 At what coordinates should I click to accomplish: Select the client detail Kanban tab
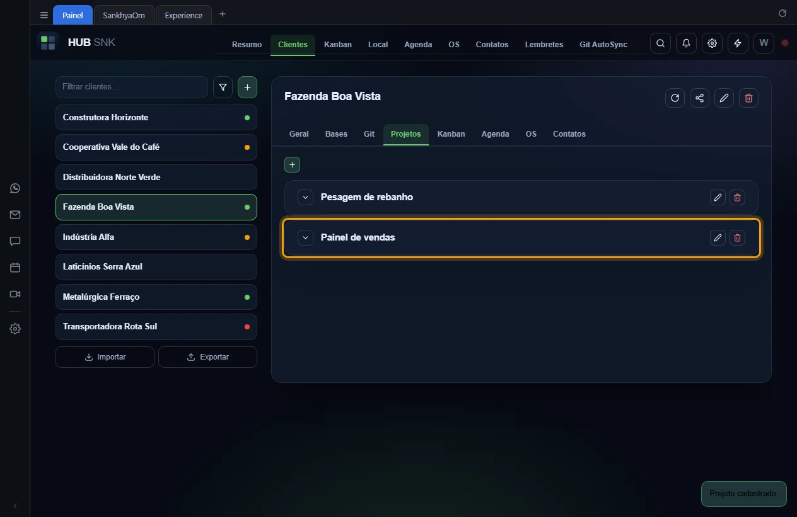click(x=451, y=134)
